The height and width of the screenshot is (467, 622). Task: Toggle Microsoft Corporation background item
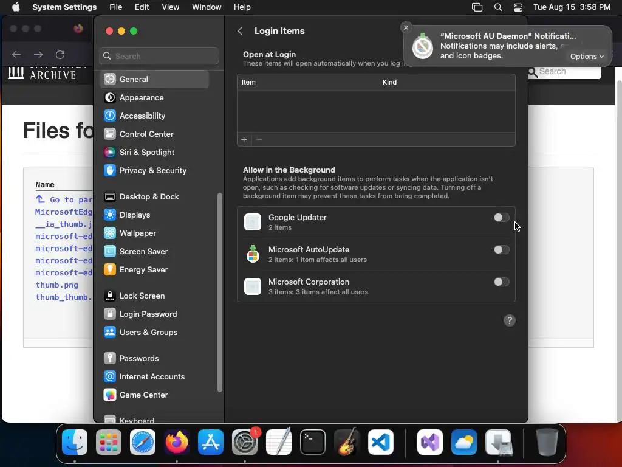pos(501,282)
